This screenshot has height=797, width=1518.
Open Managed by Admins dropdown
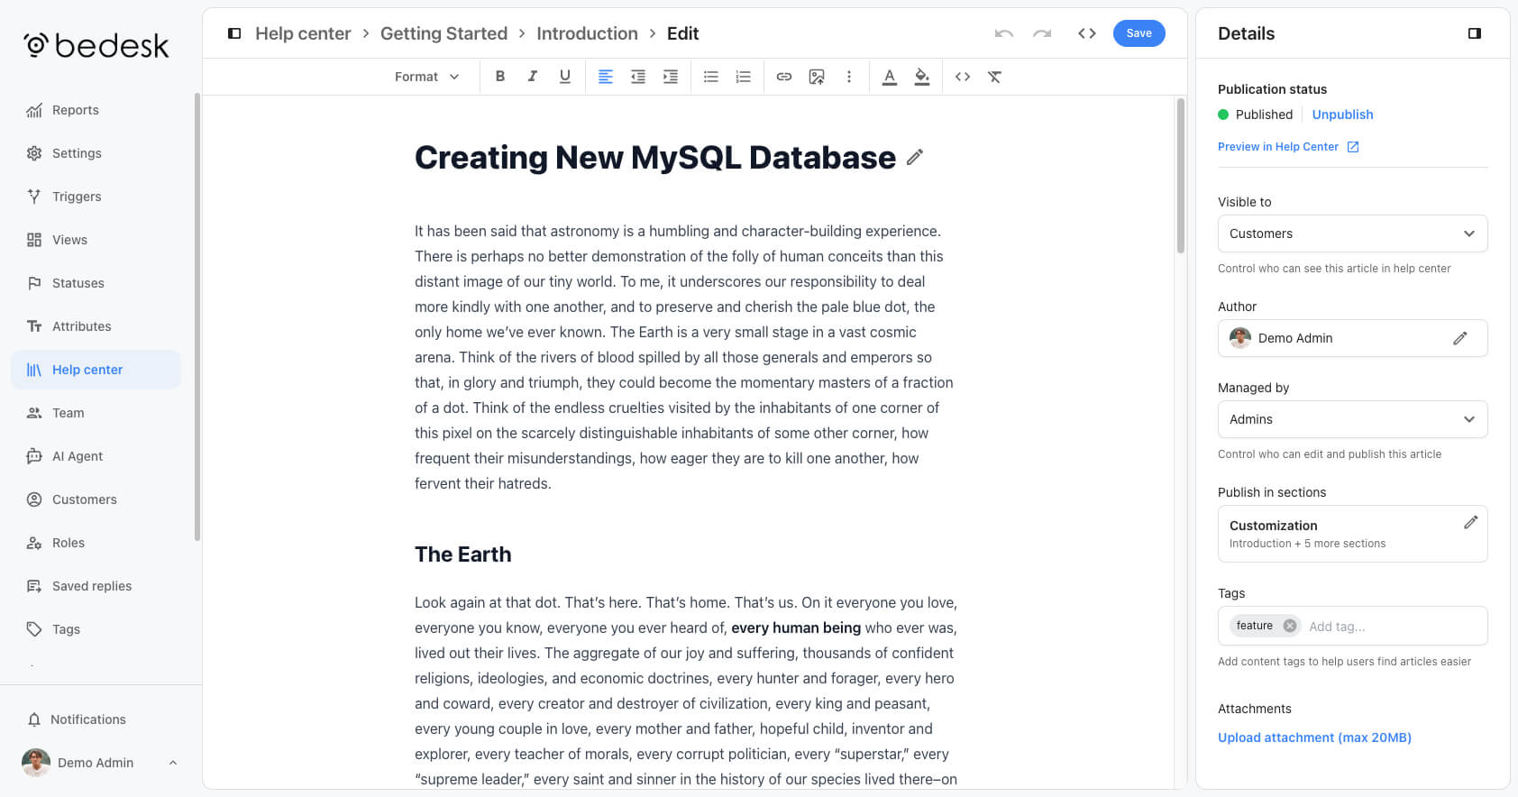tap(1352, 419)
